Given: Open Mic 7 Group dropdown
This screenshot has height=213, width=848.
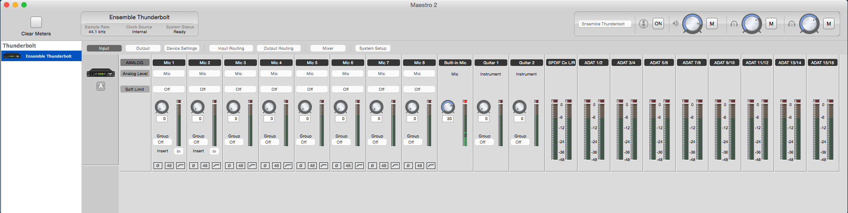Looking at the screenshot, I should (x=376, y=142).
